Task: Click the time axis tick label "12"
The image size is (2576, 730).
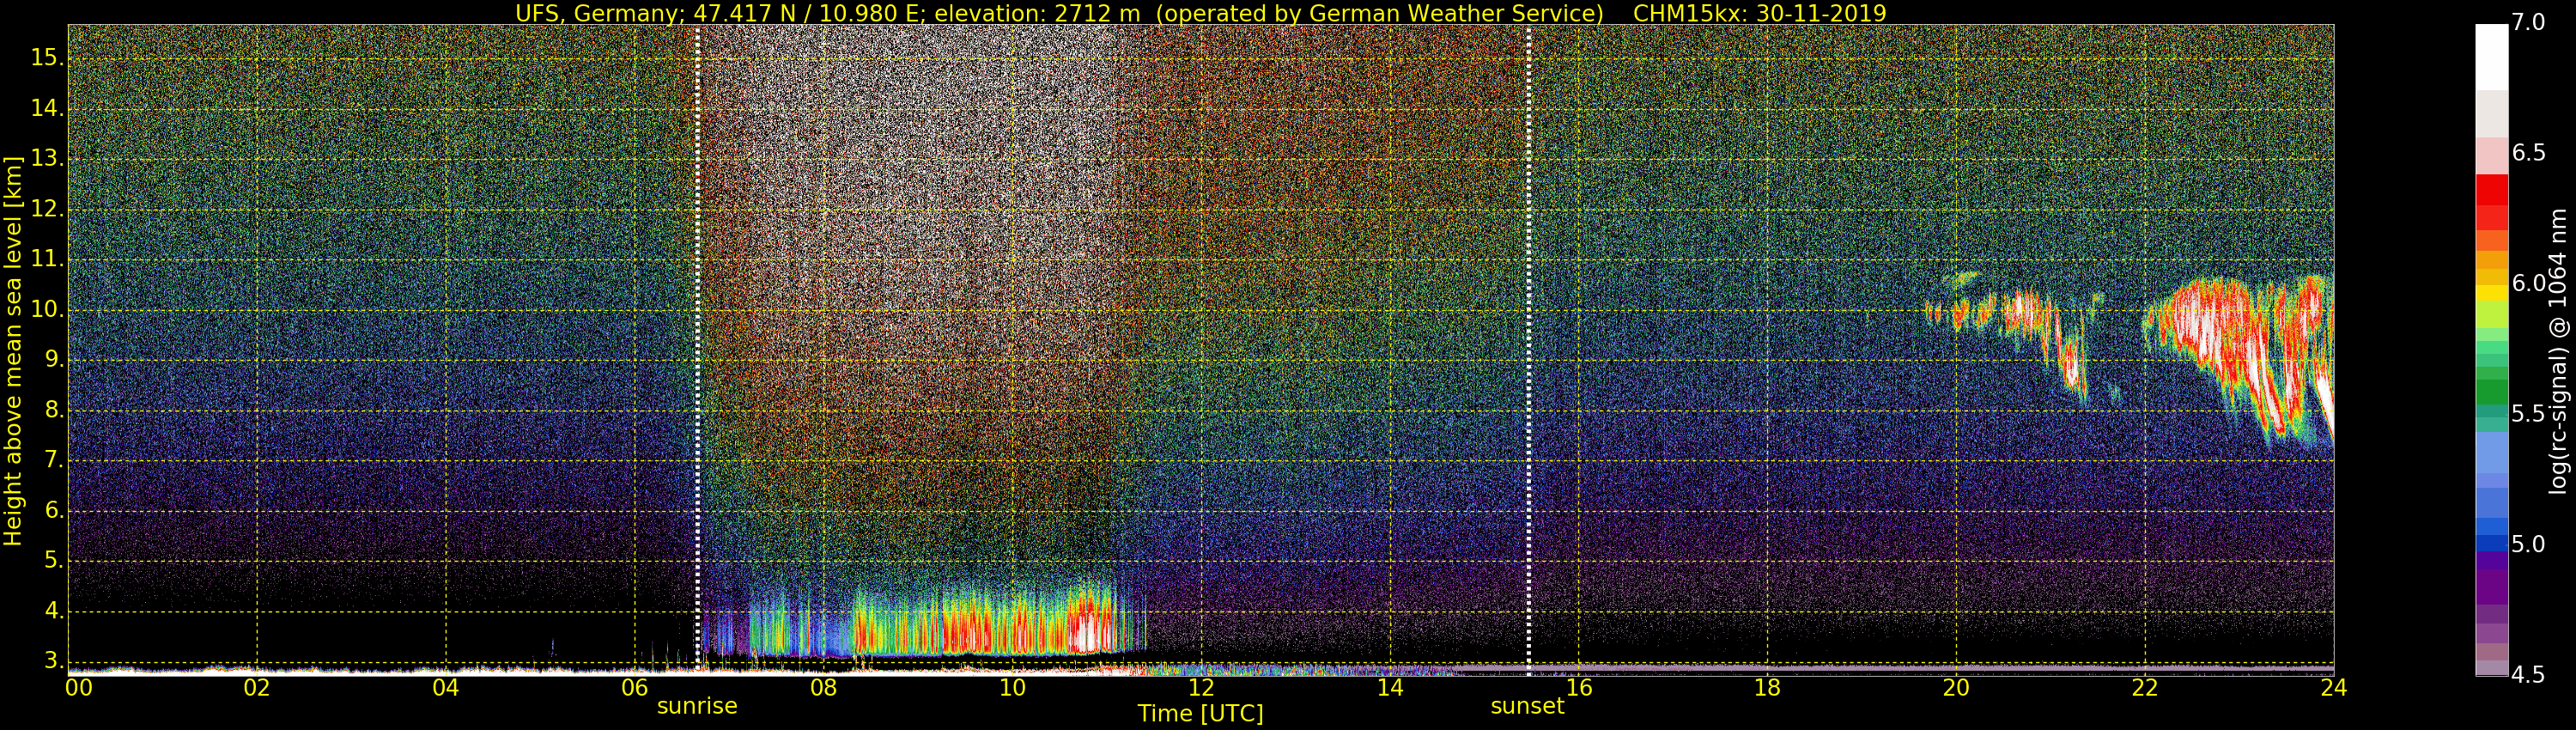Action: point(1201,688)
